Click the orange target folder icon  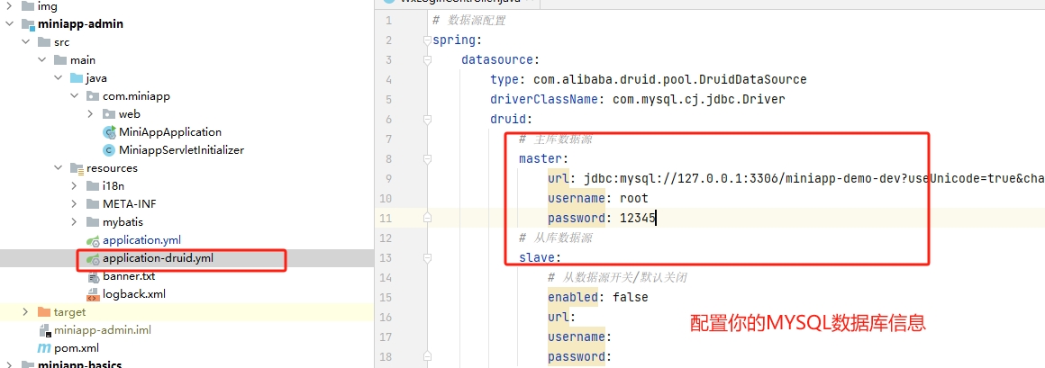coord(44,312)
